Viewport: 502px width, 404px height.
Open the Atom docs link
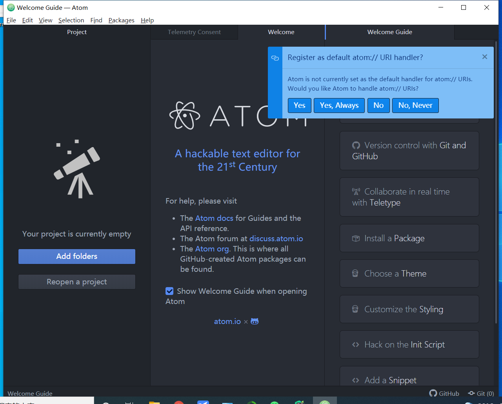click(214, 218)
